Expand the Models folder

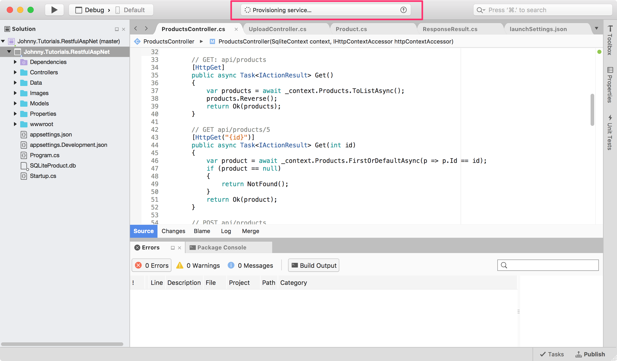pyautogui.click(x=15, y=103)
